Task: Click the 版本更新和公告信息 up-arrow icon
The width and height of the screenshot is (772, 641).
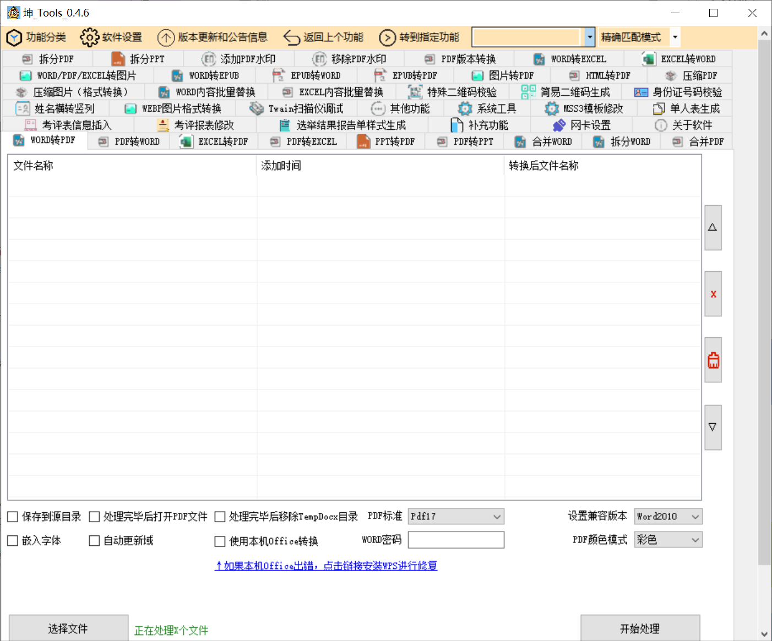Action: pyautogui.click(x=166, y=37)
